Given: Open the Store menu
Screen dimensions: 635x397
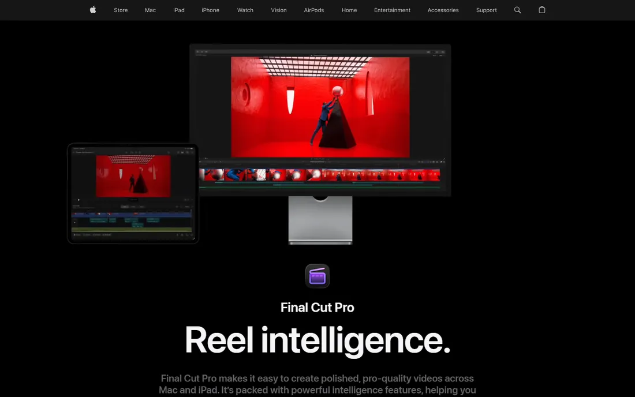Looking at the screenshot, I should tap(121, 10).
